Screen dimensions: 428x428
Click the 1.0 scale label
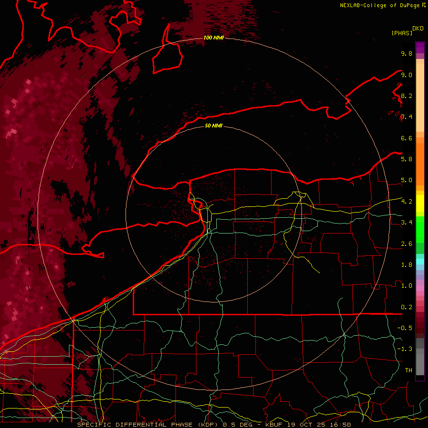407,286
